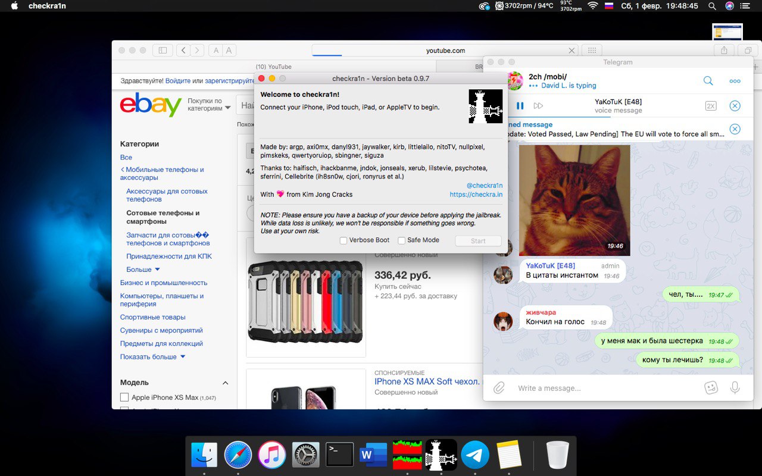Image resolution: width=762 pixels, height=476 pixels.
Task: Expand 'Показать больше' categories
Action: pos(153,357)
